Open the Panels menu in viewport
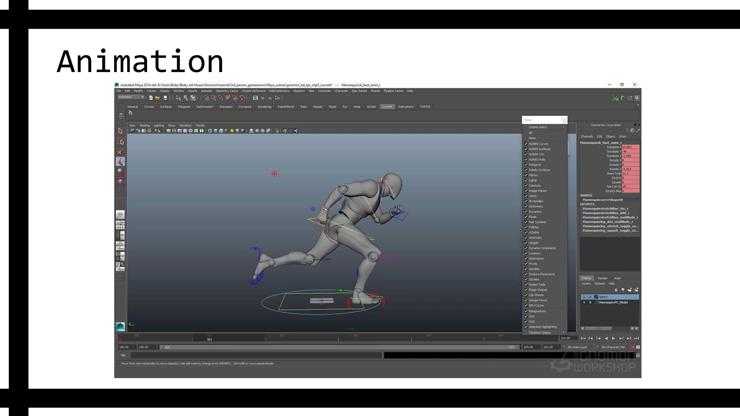 click(x=200, y=125)
